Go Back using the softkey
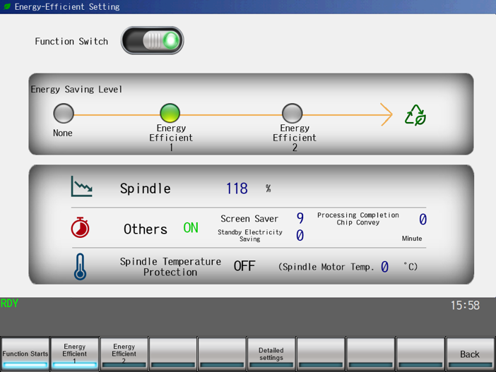The image size is (496, 372). coord(470,354)
